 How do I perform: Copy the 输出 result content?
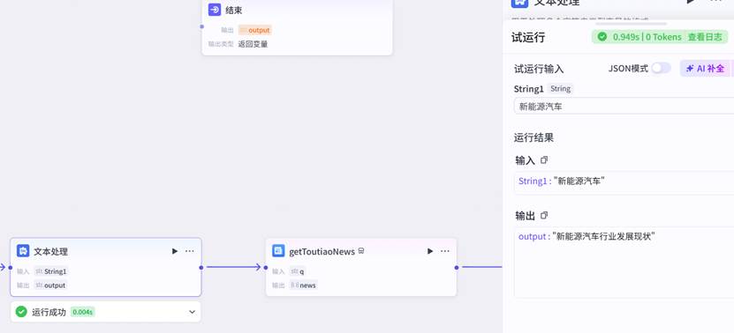(x=544, y=216)
